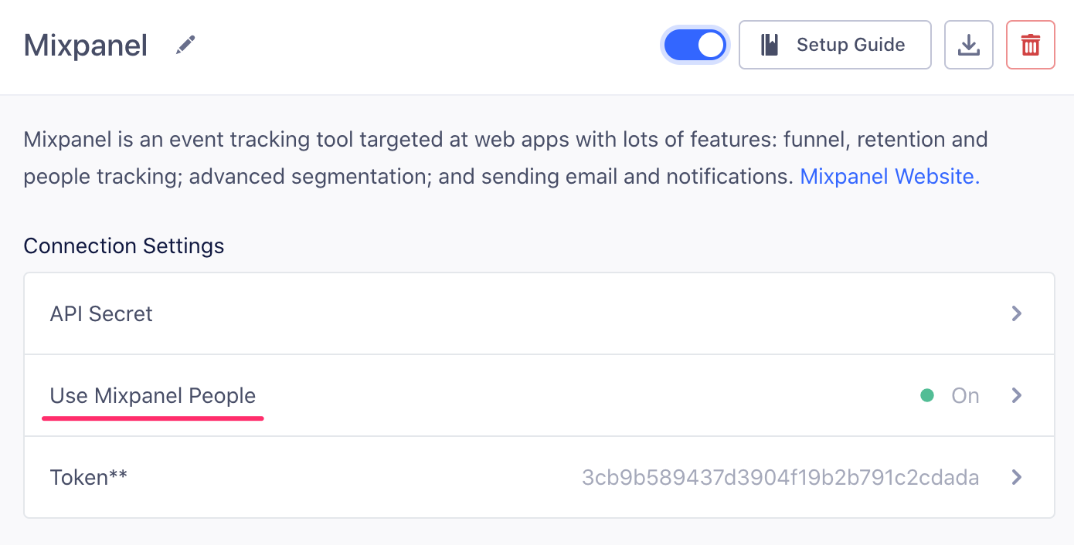The image size is (1074, 545).
Task: Click the green status dot next to On
Action: [x=927, y=395]
